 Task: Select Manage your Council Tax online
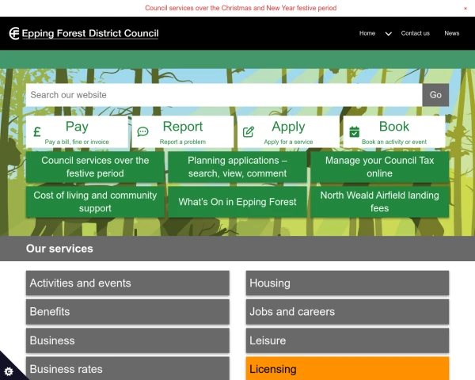[379, 167]
